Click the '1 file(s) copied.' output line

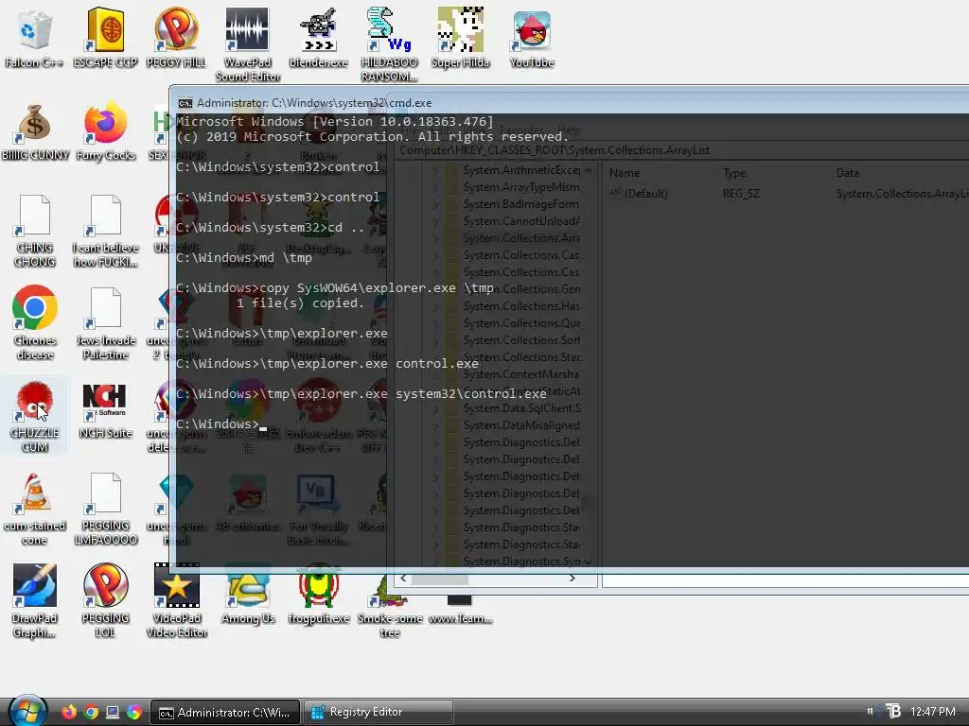click(300, 303)
